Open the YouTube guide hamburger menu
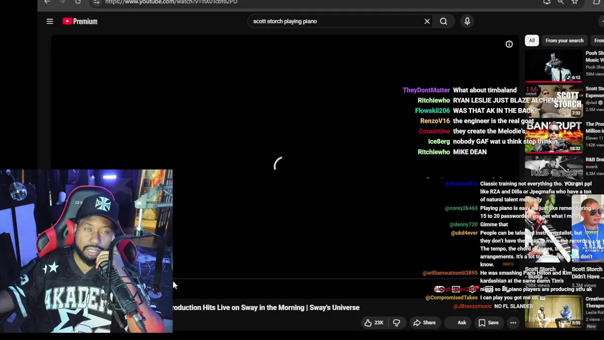The height and width of the screenshot is (340, 604). click(50, 21)
